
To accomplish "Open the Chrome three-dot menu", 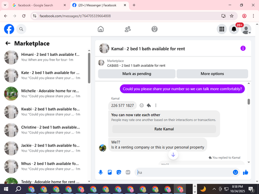I will click(x=253, y=16).
